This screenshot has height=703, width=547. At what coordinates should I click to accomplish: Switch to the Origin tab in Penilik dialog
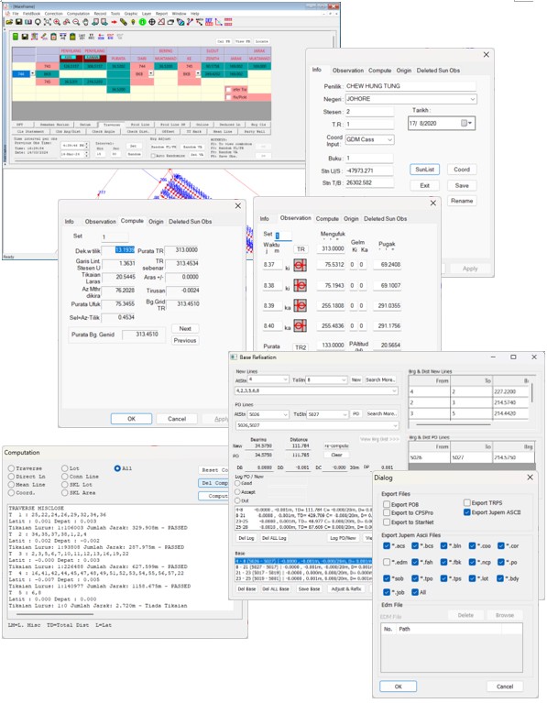click(403, 71)
